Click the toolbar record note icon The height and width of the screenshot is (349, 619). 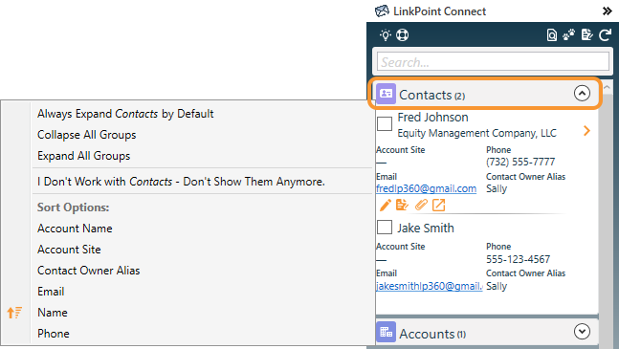click(587, 35)
